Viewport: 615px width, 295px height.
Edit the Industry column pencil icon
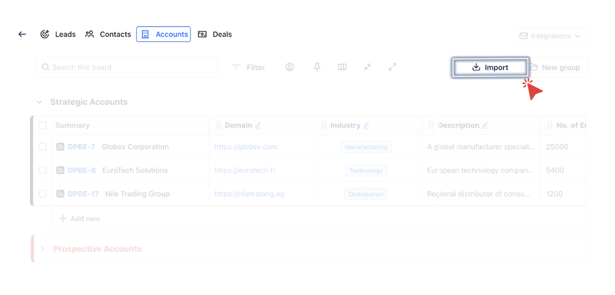pyautogui.click(x=366, y=125)
